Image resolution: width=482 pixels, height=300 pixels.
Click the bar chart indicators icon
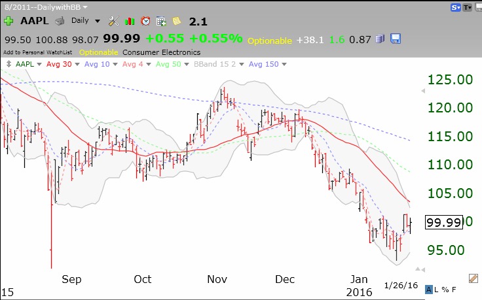(x=130, y=21)
